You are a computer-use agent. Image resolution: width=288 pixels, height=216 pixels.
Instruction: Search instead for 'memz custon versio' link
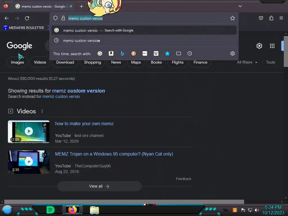(x=61, y=96)
